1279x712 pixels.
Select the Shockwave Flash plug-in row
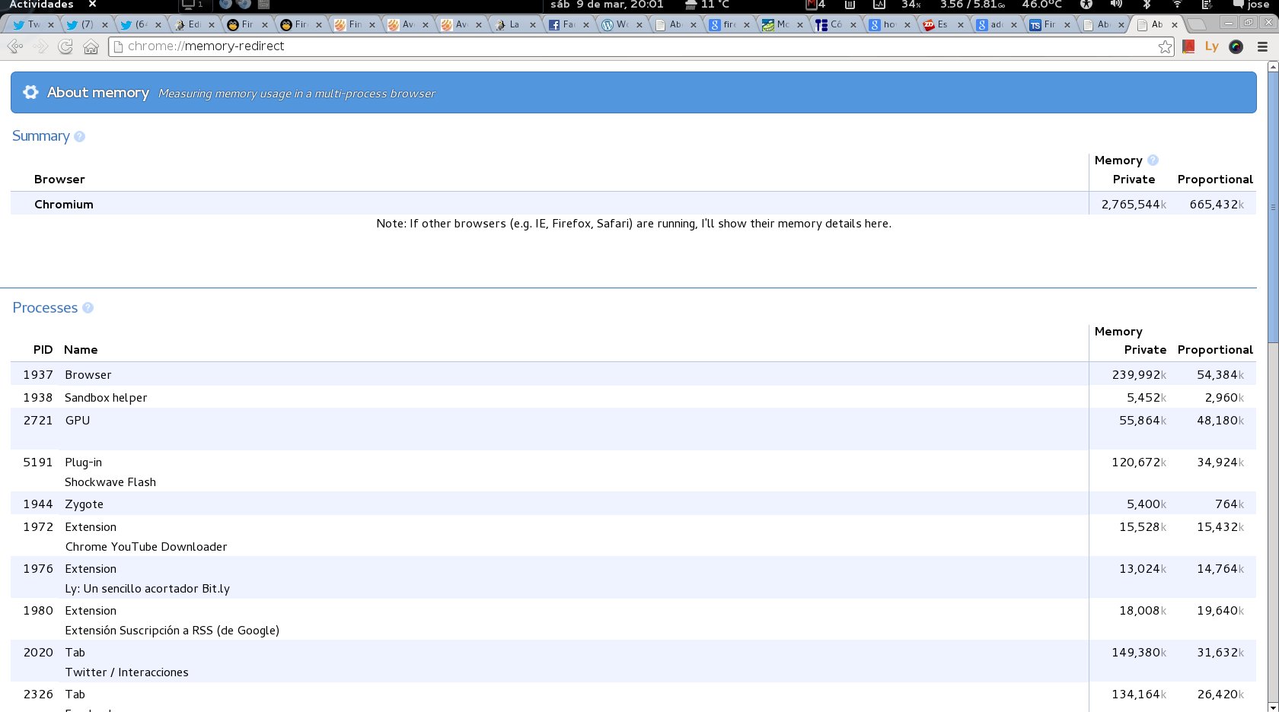pos(633,472)
